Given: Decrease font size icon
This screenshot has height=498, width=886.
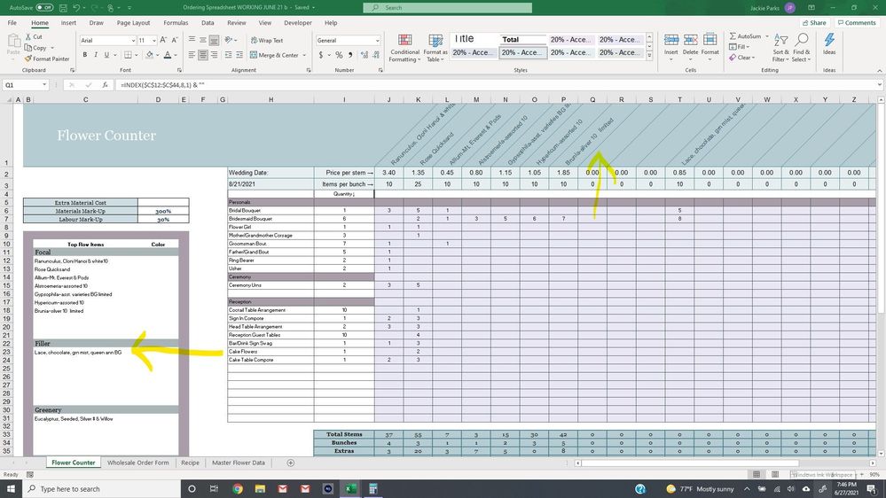Looking at the screenshot, I should (175, 40).
